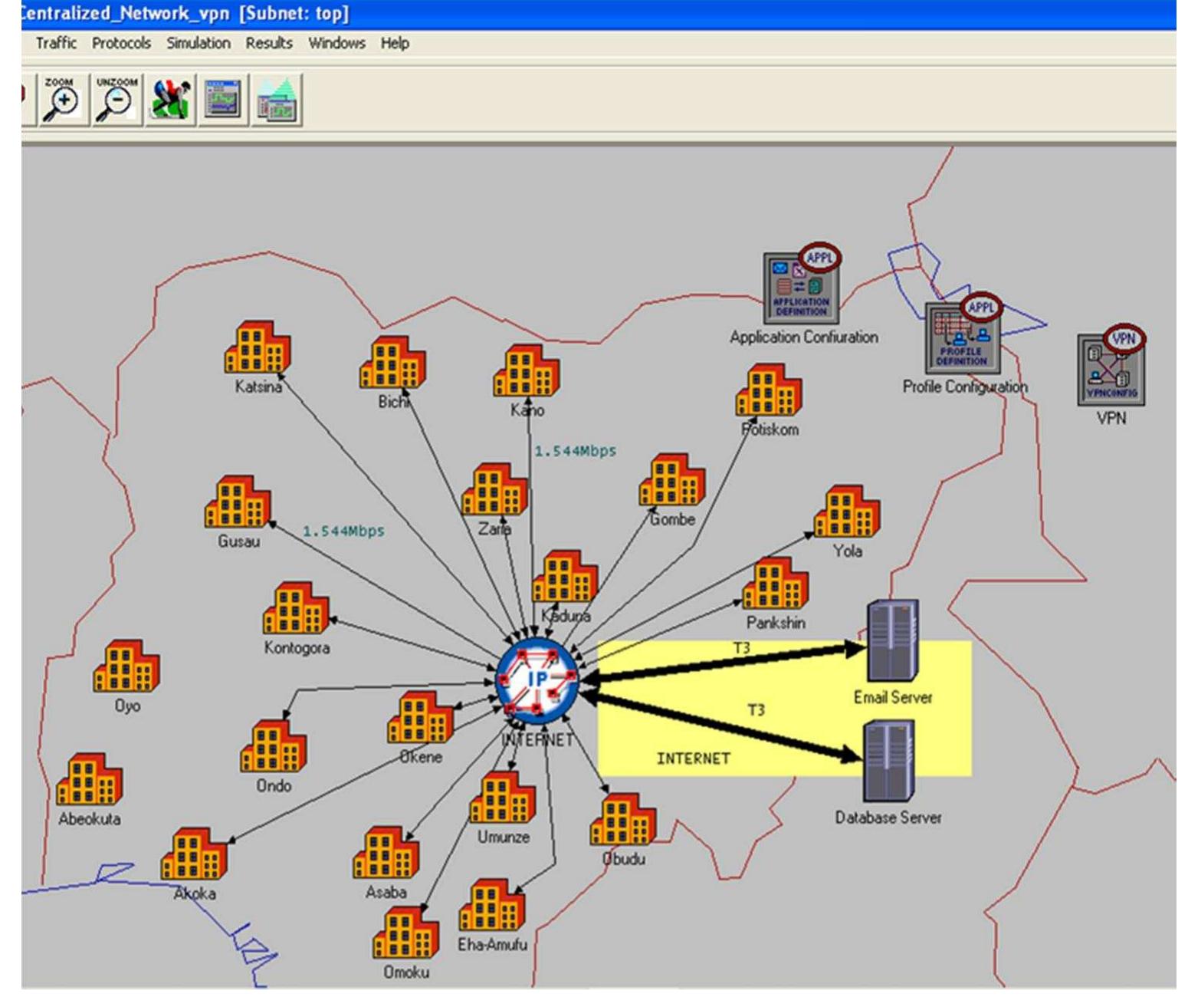Open the Help menu
The image size is (1188, 997).
point(395,43)
